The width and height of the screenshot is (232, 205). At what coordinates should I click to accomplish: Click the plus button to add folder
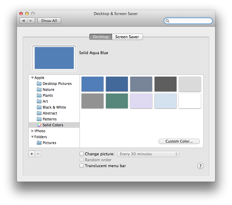(x=32, y=154)
